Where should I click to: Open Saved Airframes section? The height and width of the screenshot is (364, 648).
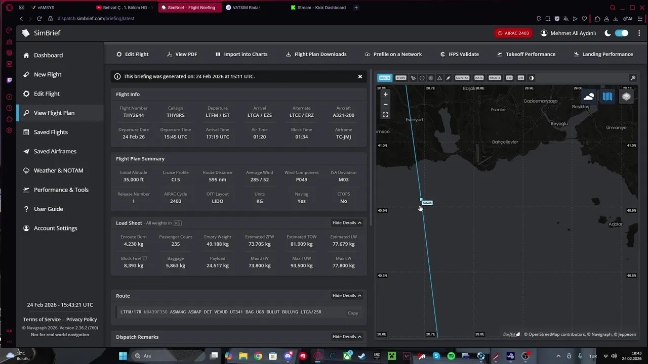[55, 151]
